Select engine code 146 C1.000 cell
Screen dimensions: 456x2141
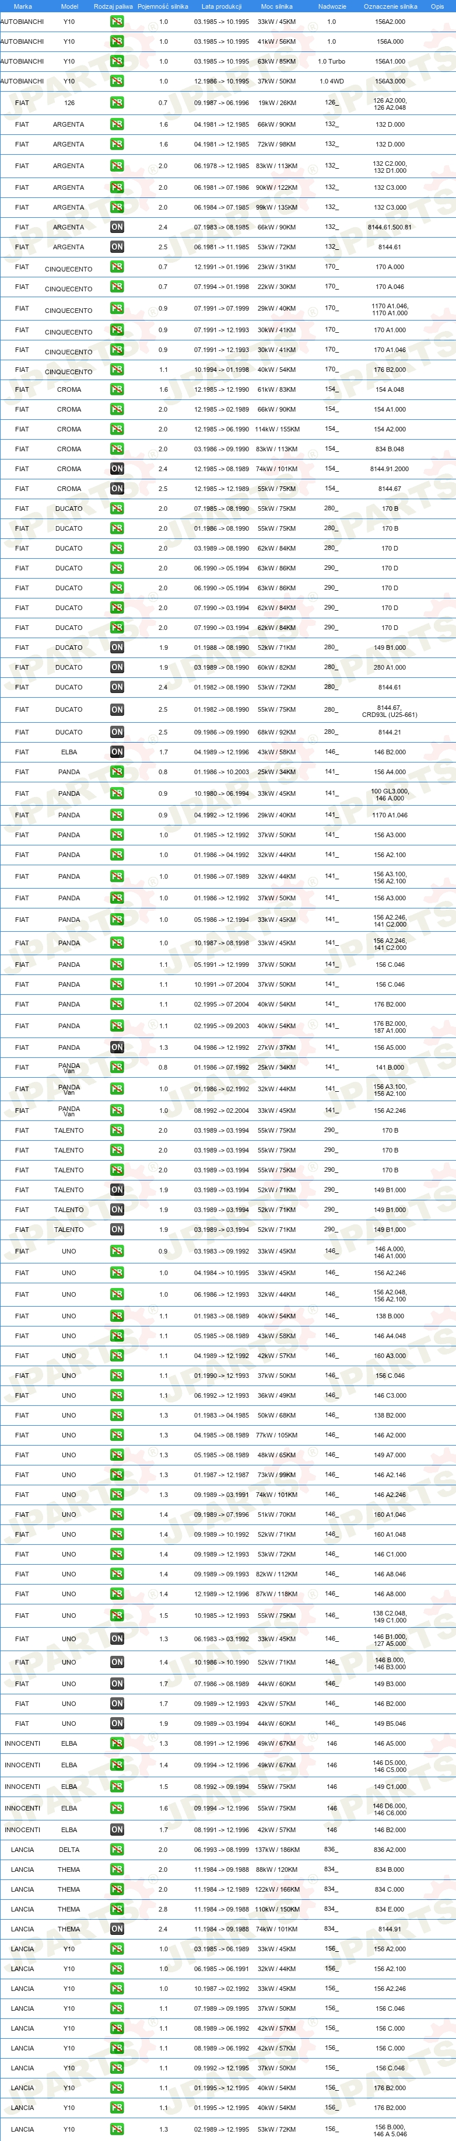(x=390, y=1554)
